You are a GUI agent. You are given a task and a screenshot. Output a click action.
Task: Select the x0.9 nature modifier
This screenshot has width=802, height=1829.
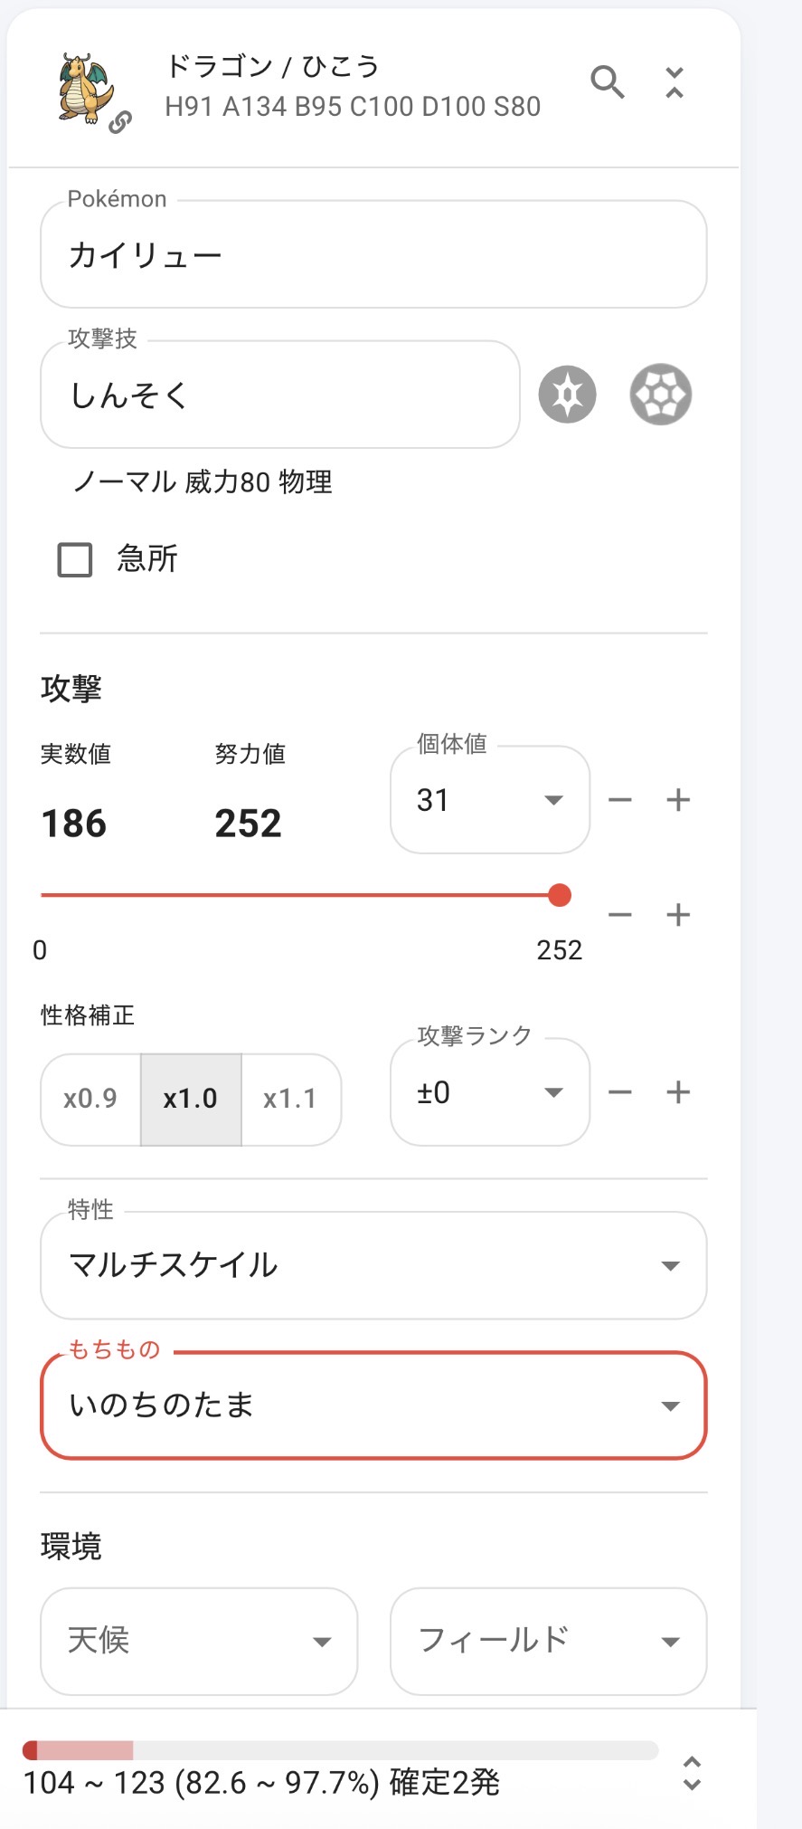(90, 1099)
